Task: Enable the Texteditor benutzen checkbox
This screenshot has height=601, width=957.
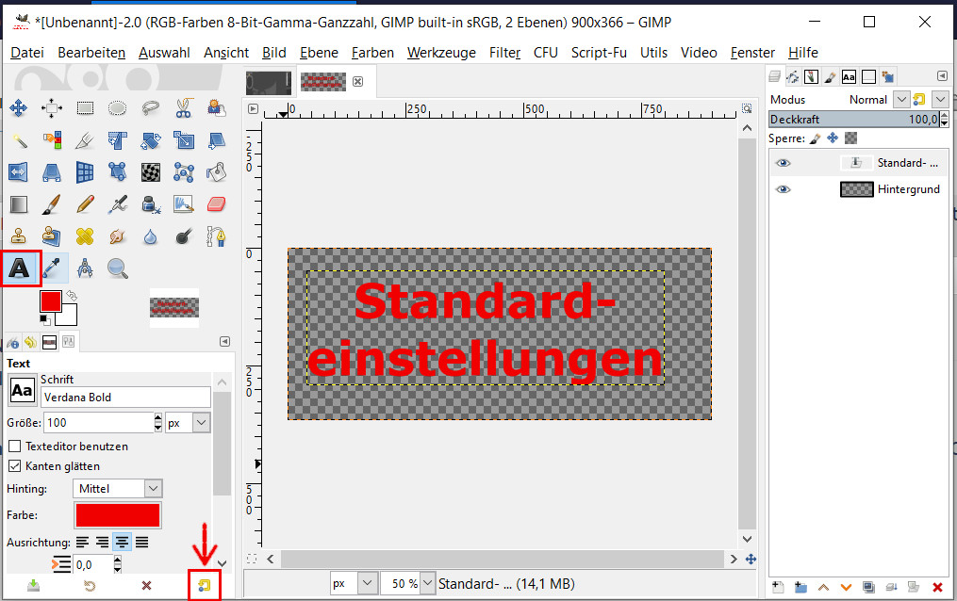Action: (x=15, y=447)
